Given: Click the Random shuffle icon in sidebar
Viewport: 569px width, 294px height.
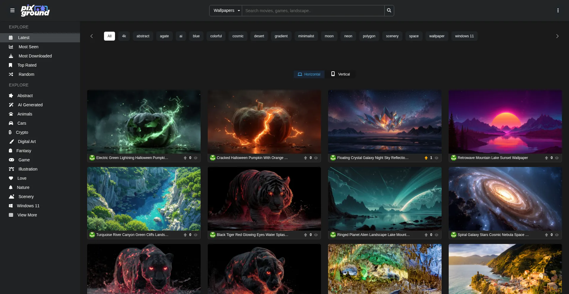Looking at the screenshot, I should tap(11, 74).
